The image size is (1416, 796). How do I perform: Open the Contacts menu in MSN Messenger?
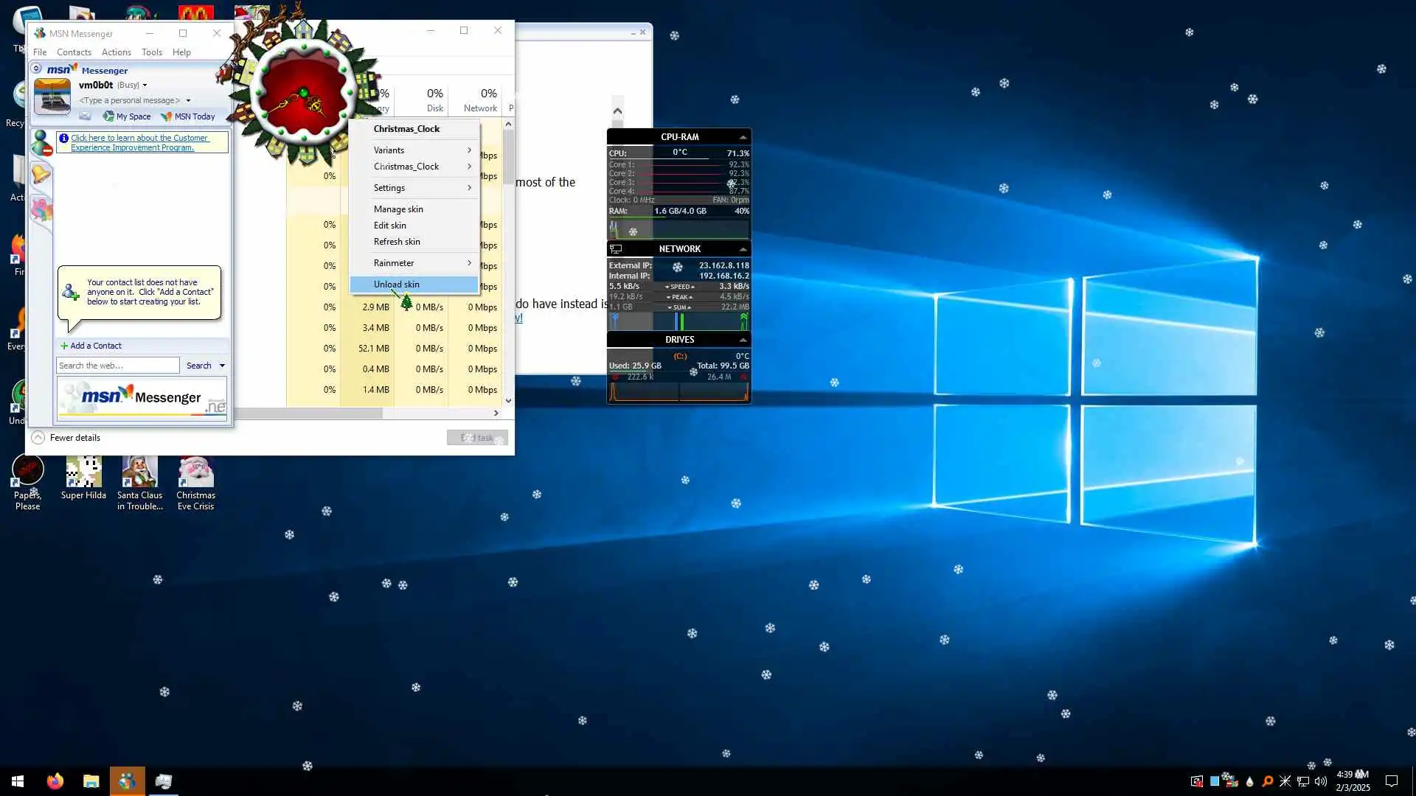coord(74,52)
